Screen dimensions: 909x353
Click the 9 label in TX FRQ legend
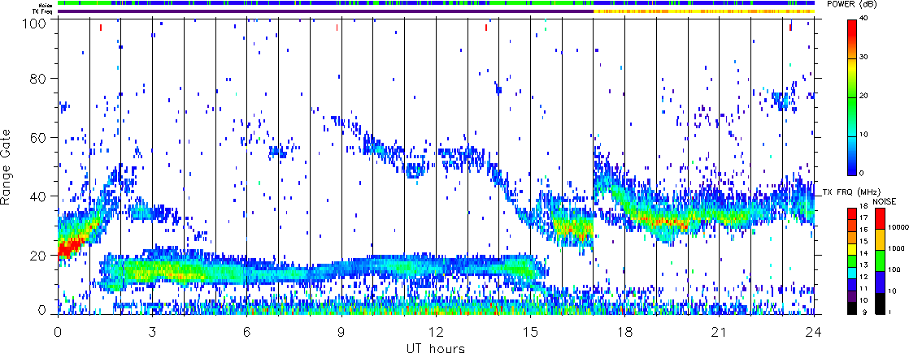point(865,312)
